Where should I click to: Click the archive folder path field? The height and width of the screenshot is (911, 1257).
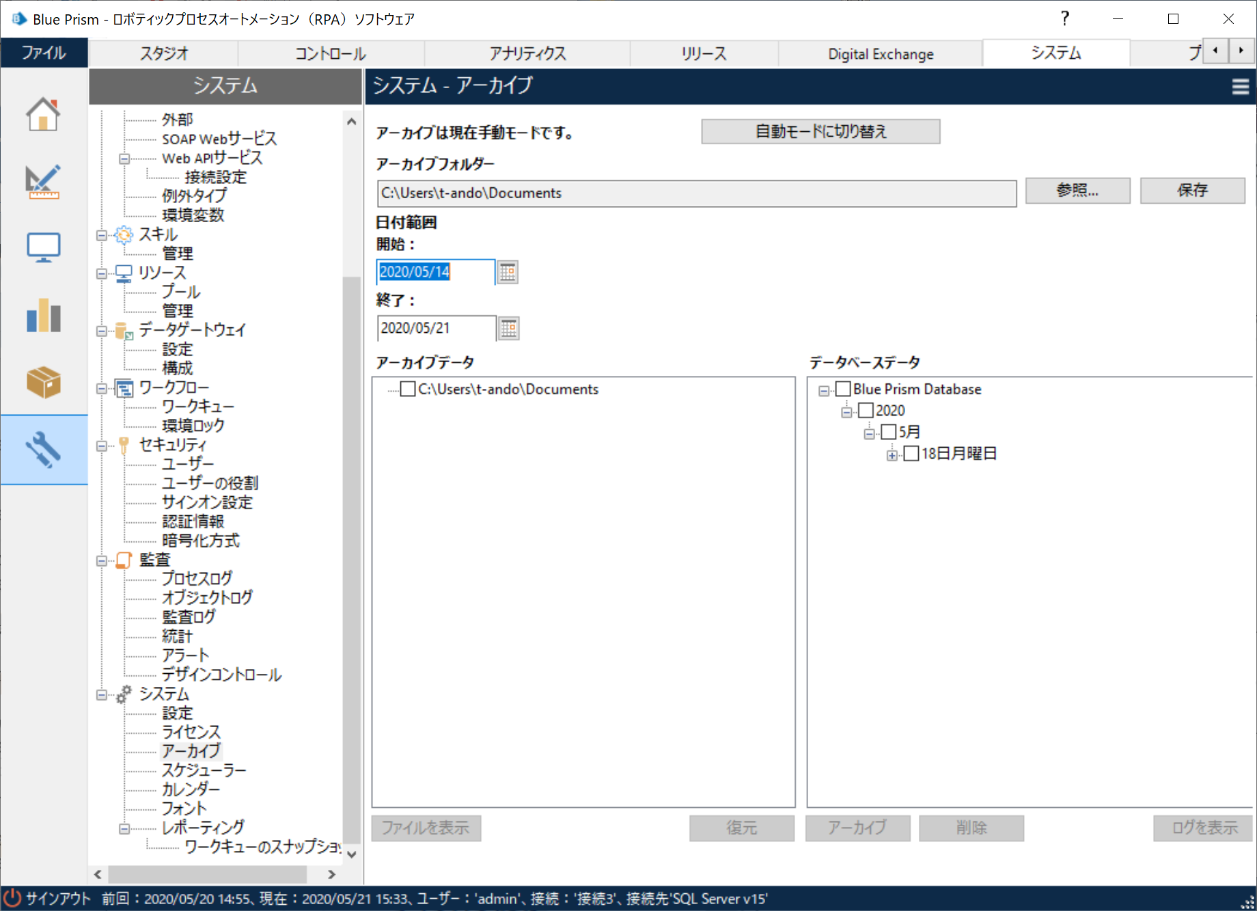pos(696,193)
